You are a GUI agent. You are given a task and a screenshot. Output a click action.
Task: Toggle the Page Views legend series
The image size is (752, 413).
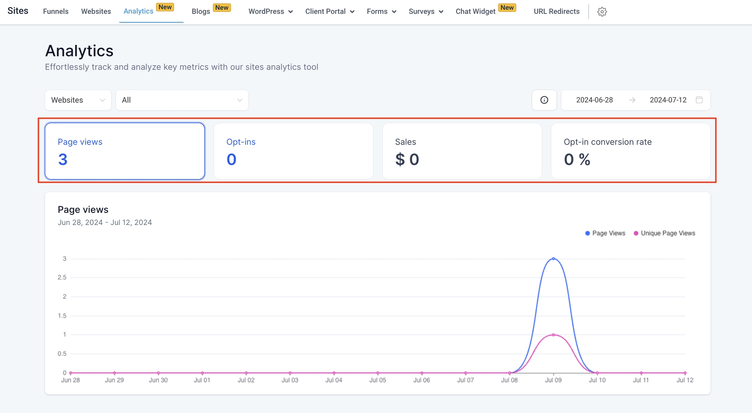[605, 233]
